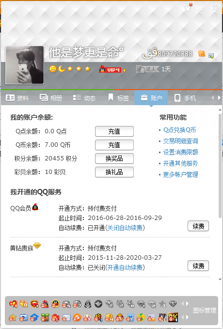Image resolution: width=223 pixels, height=329 pixels.
Task: Open the 设置消费限额 link
Action: 181,152
